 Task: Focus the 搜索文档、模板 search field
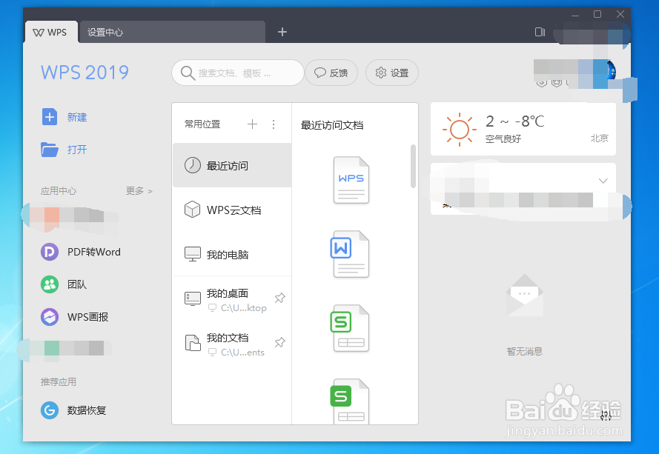238,73
